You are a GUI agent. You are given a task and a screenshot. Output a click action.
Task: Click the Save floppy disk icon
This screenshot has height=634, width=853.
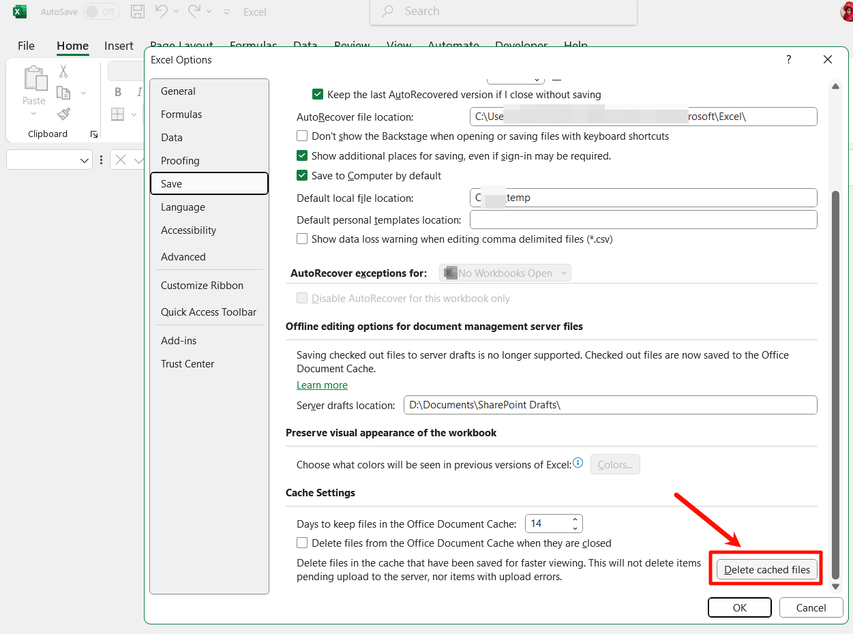tap(138, 11)
